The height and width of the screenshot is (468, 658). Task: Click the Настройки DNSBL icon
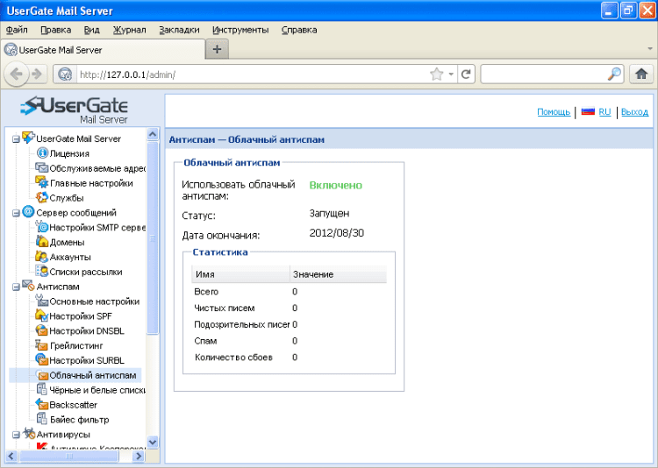point(41,330)
